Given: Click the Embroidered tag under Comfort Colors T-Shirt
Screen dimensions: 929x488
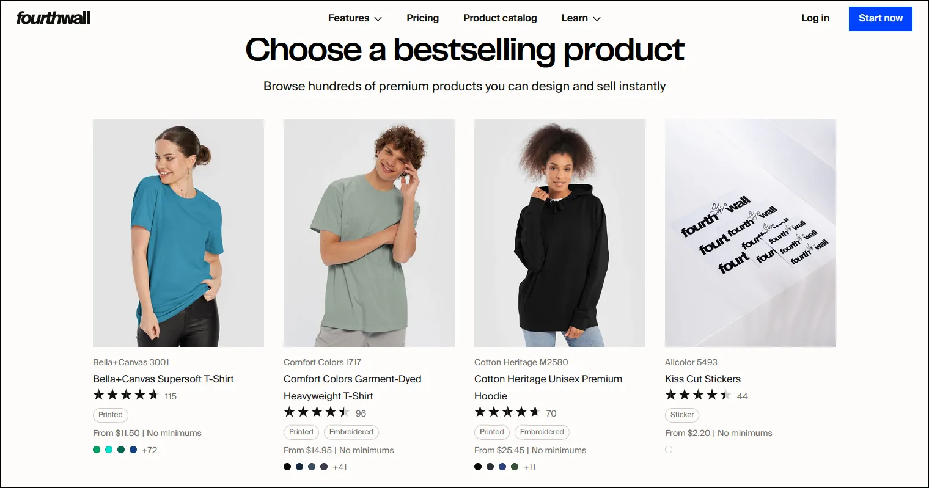Looking at the screenshot, I should coord(351,432).
